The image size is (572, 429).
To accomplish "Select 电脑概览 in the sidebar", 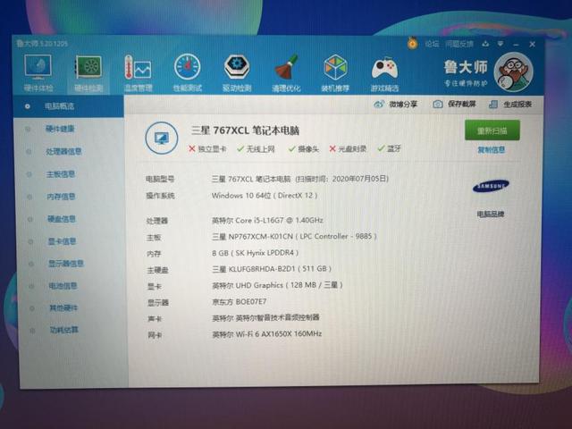I will [69, 106].
